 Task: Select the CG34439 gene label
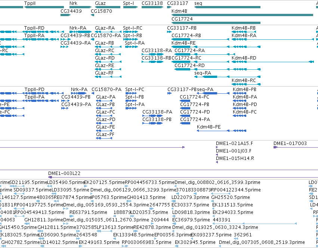(x=71, y=11)
